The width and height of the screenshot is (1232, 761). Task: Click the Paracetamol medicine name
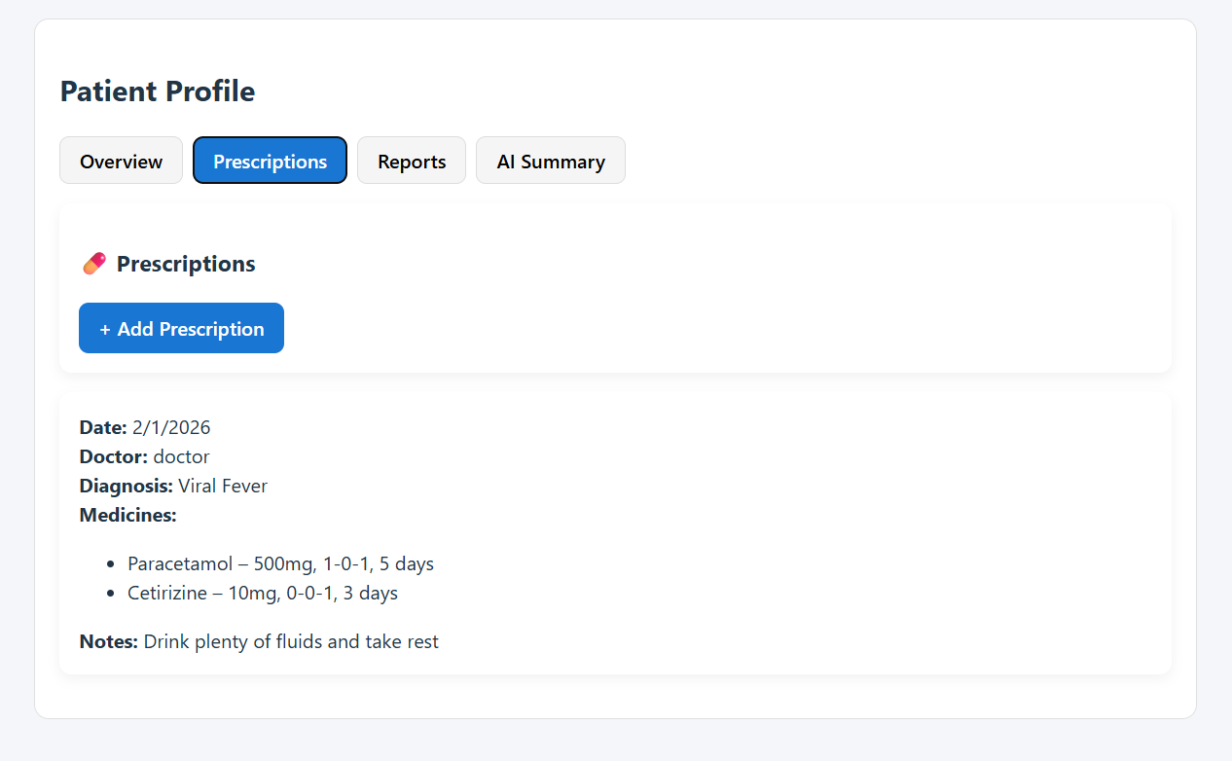(x=180, y=563)
